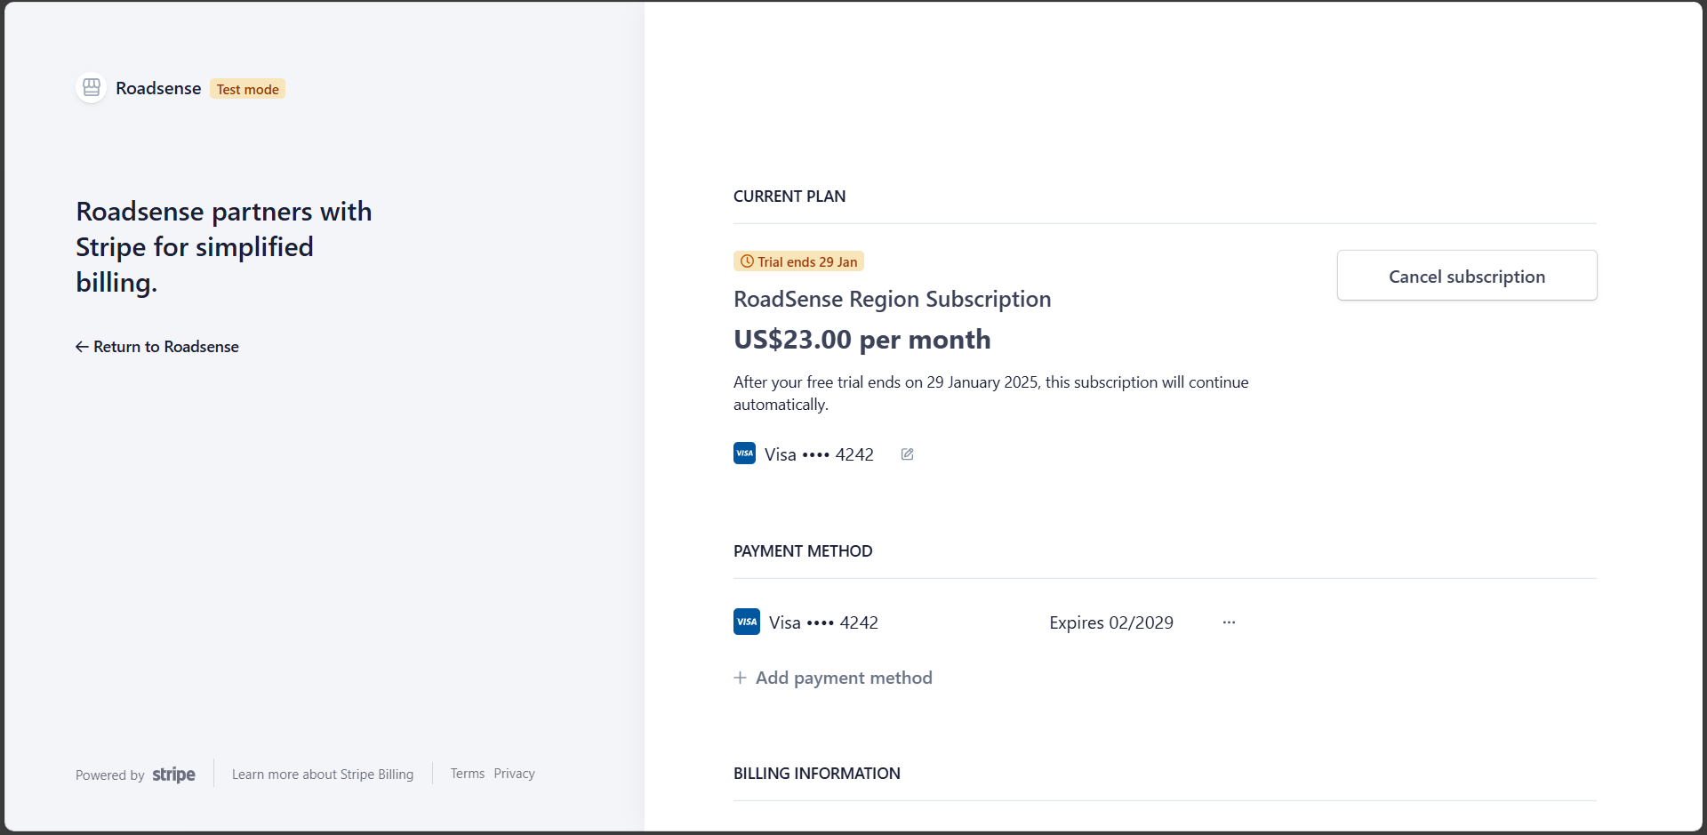Click the Test mode badge
This screenshot has height=835, width=1707.
(x=247, y=89)
